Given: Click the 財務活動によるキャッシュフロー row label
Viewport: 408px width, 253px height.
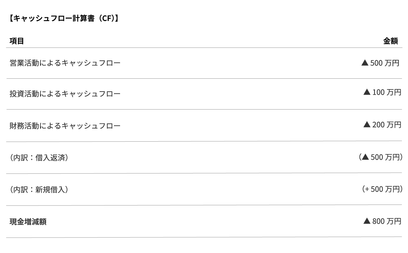Looking at the screenshot, I should click(x=65, y=126).
